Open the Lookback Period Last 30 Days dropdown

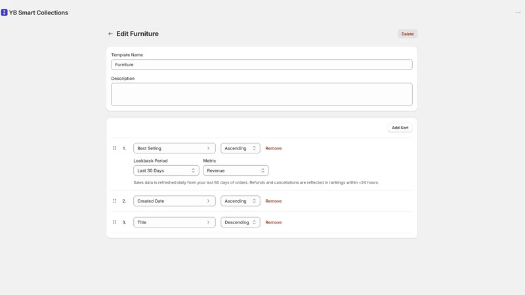pos(167,170)
